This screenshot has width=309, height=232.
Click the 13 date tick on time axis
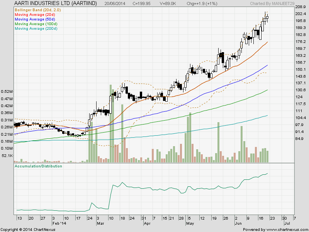(20, 218)
